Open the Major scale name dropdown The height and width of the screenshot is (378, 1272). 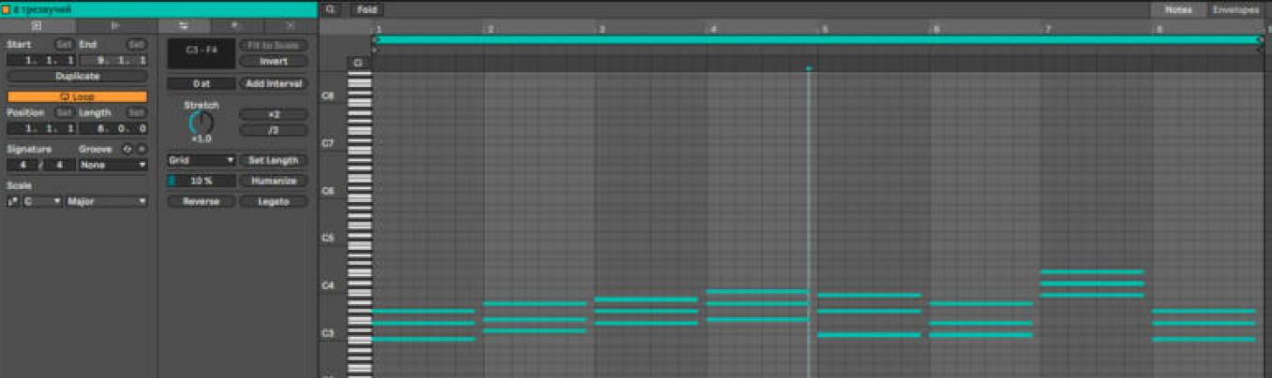(107, 201)
